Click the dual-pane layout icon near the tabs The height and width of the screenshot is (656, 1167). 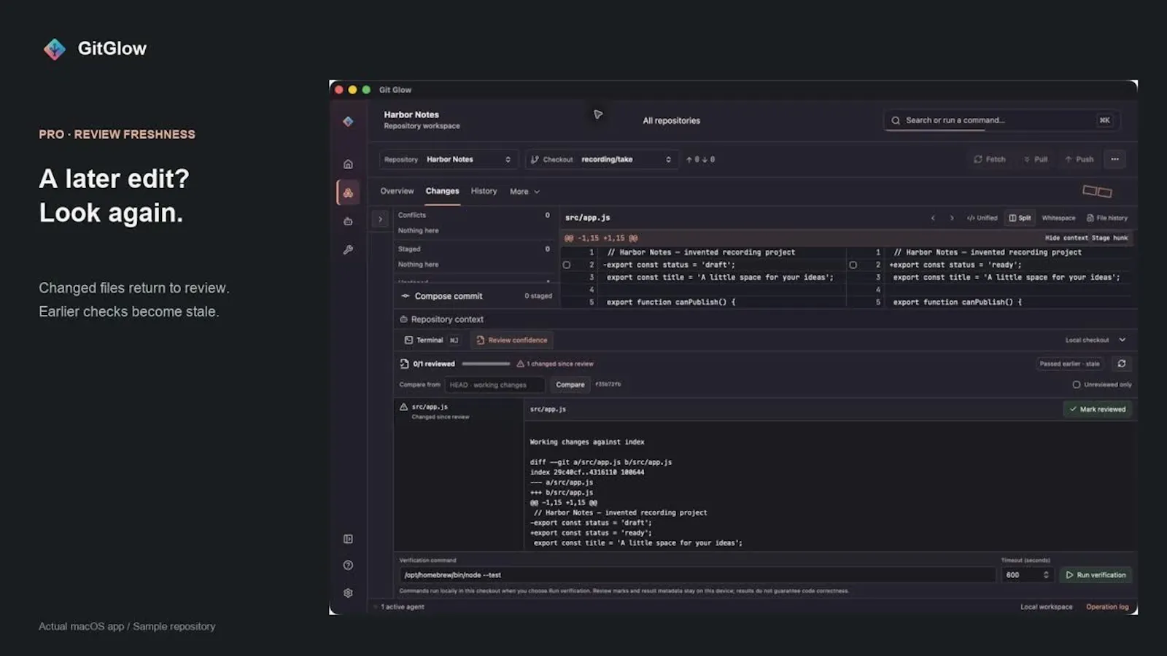(1097, 191)
